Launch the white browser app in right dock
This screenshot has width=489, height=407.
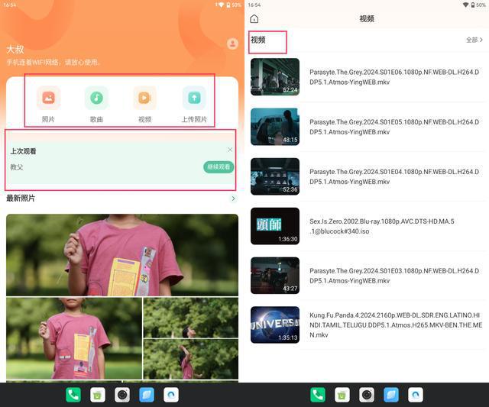[x=416, y=395]
